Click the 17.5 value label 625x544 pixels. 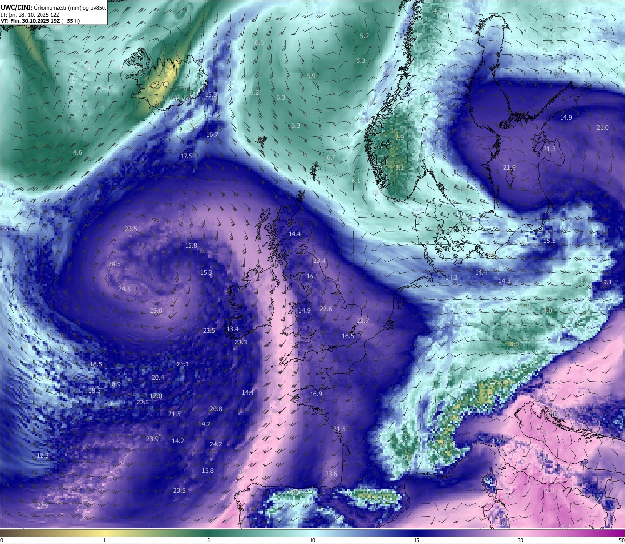186,156
